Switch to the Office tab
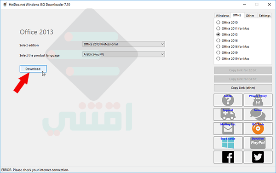 pyautogui.click(x=237, y=15)
